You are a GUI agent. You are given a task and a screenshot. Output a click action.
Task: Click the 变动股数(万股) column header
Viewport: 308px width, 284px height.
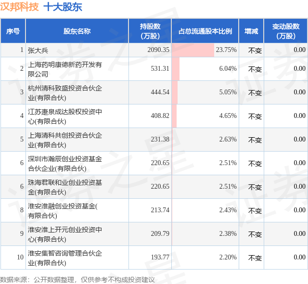[286, 31]
